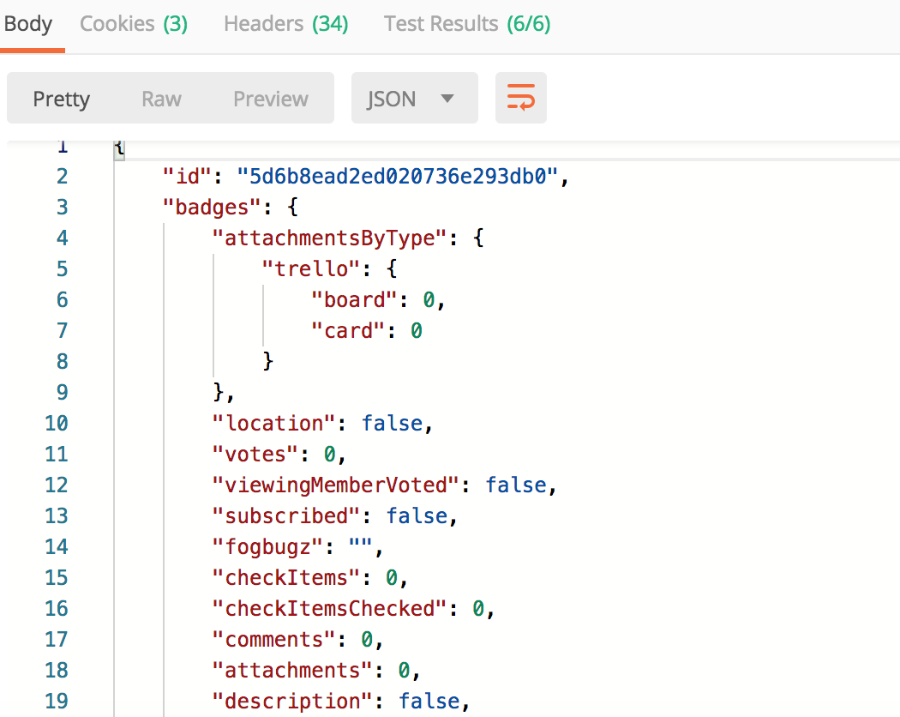Click the false value of "location"
Screen dimensions: 900x717
[392, 424]
